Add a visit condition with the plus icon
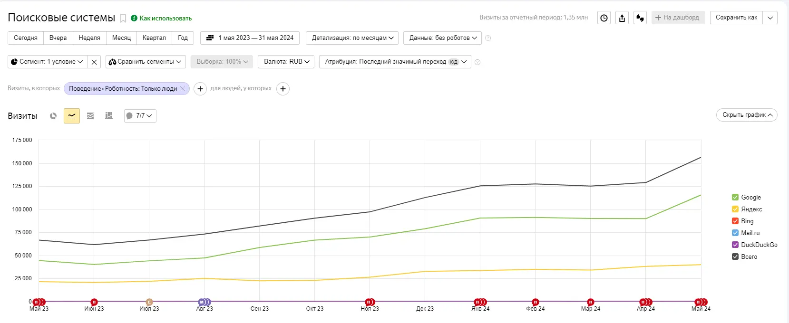Image resolution: width=789 pixels, height=323 pixels. 200,89
